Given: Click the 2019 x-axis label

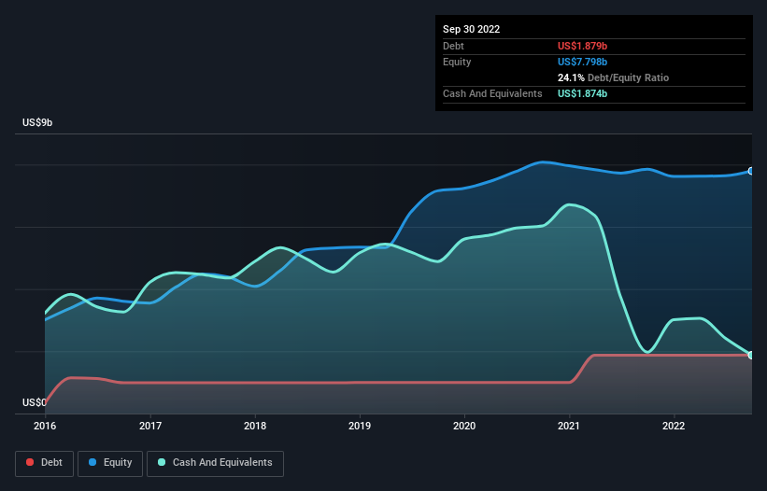Looking at the screenshot, I should [360, 426].
